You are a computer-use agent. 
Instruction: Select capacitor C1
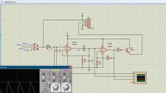[x=89, y=61]
